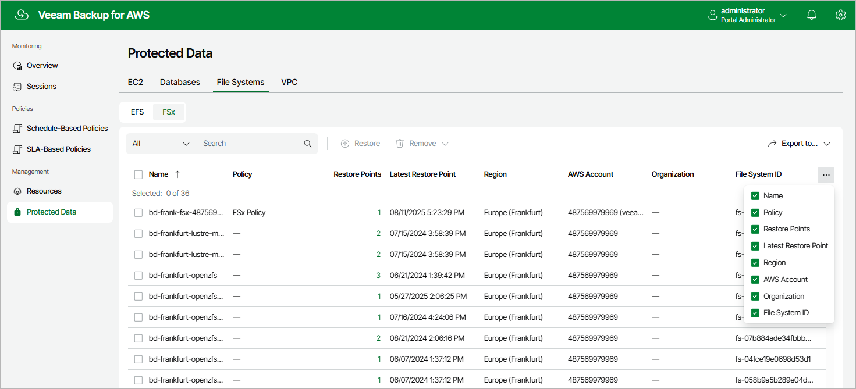Click the Remove button label
This screenshot has width=856, height=389.
tap(422, 144)
